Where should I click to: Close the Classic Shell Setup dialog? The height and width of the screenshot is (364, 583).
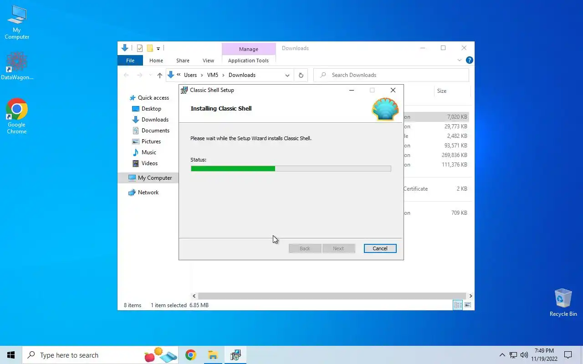coord(393,90)
